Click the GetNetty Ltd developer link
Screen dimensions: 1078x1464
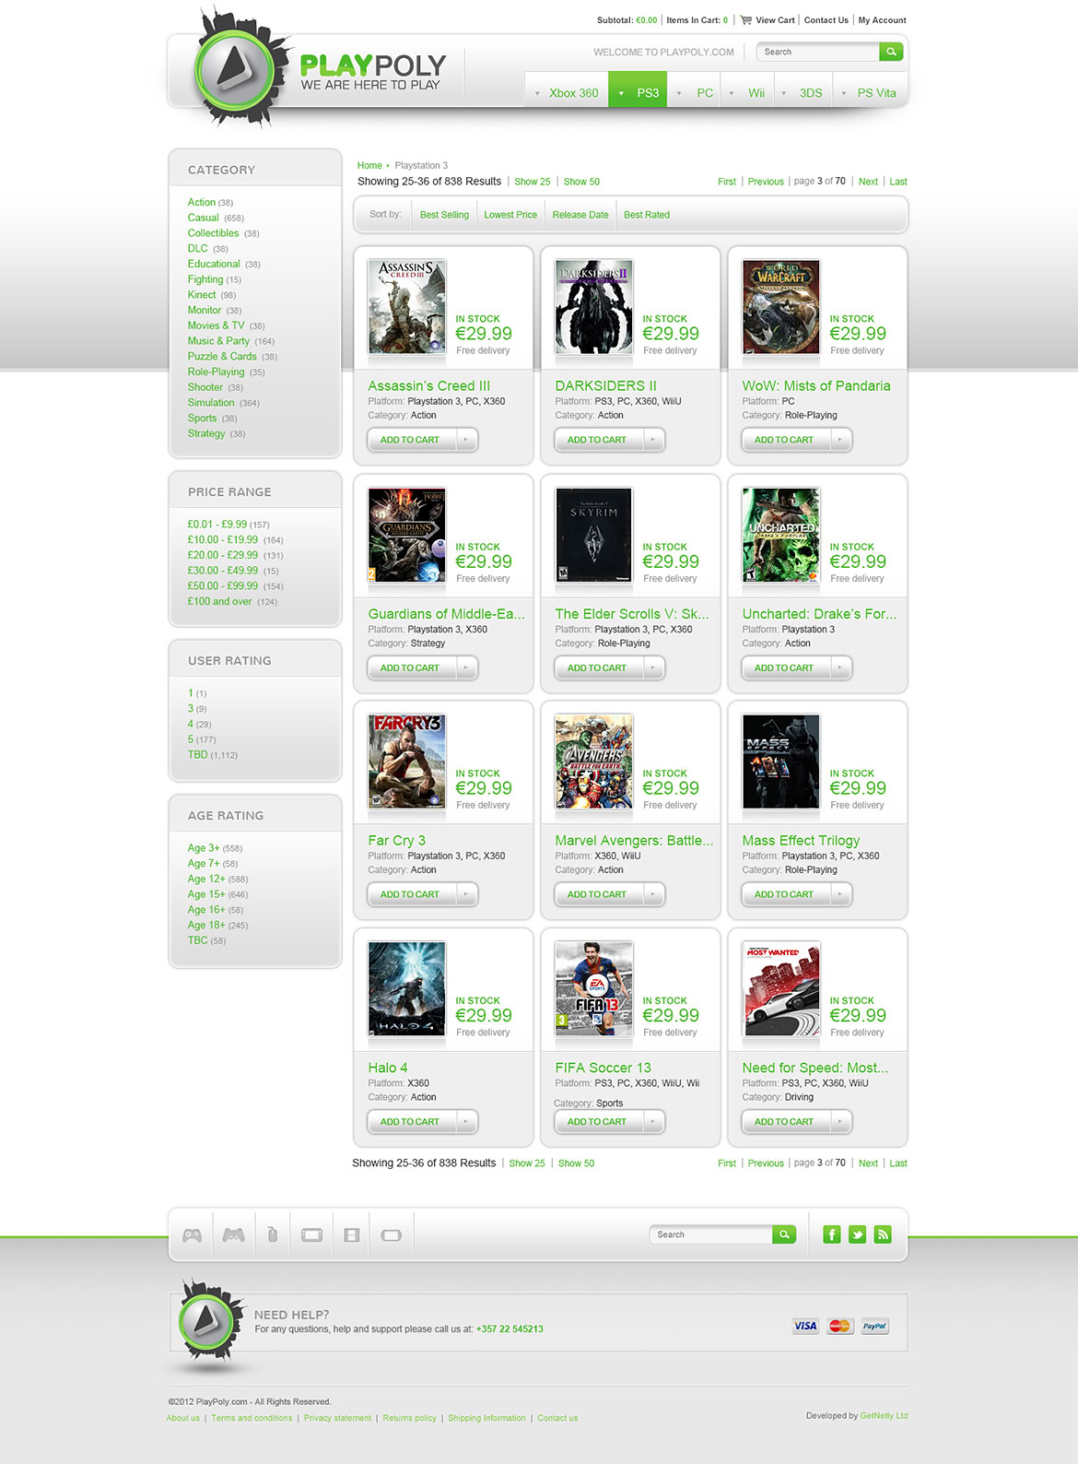click(x=884, y=1415)
